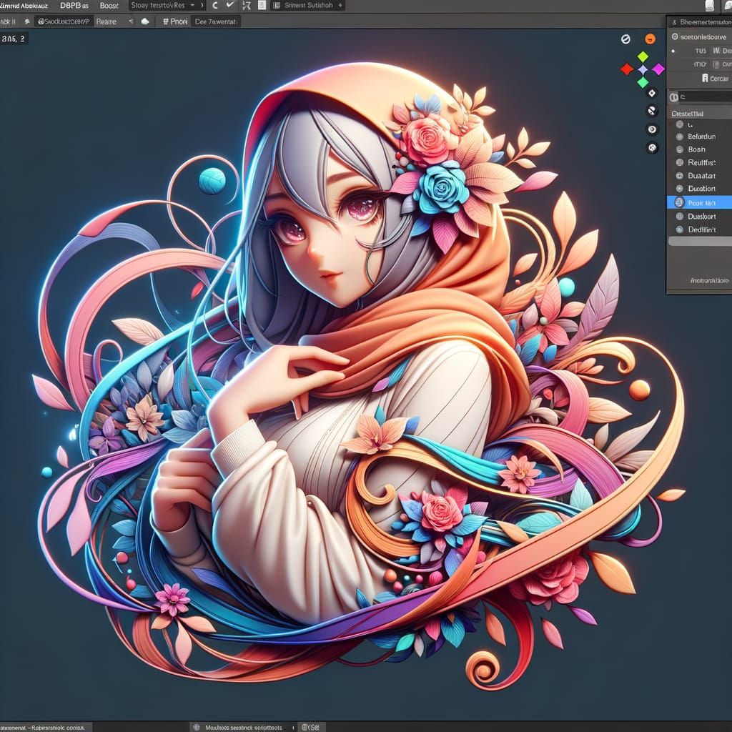The height and width of the screenshot is (732, 732).
Task: Click the white diamond icon in the vertical toolbar
Action: pos(643,69)
